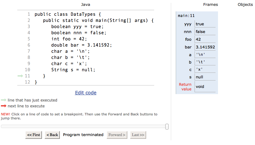Set a breakpoint on line 5 int foo
This screenshot has width=255, height=145.
(69, 39)
